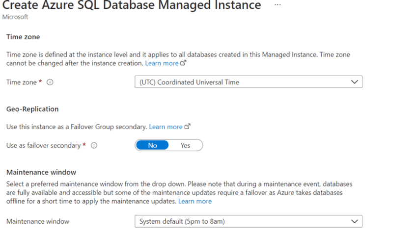416x236 pixels.
Task: Click the Microsoft publisher text under the title
Action: click(x=15, y=17)
